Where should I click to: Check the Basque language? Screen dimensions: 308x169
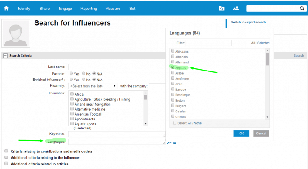(172, 89)
